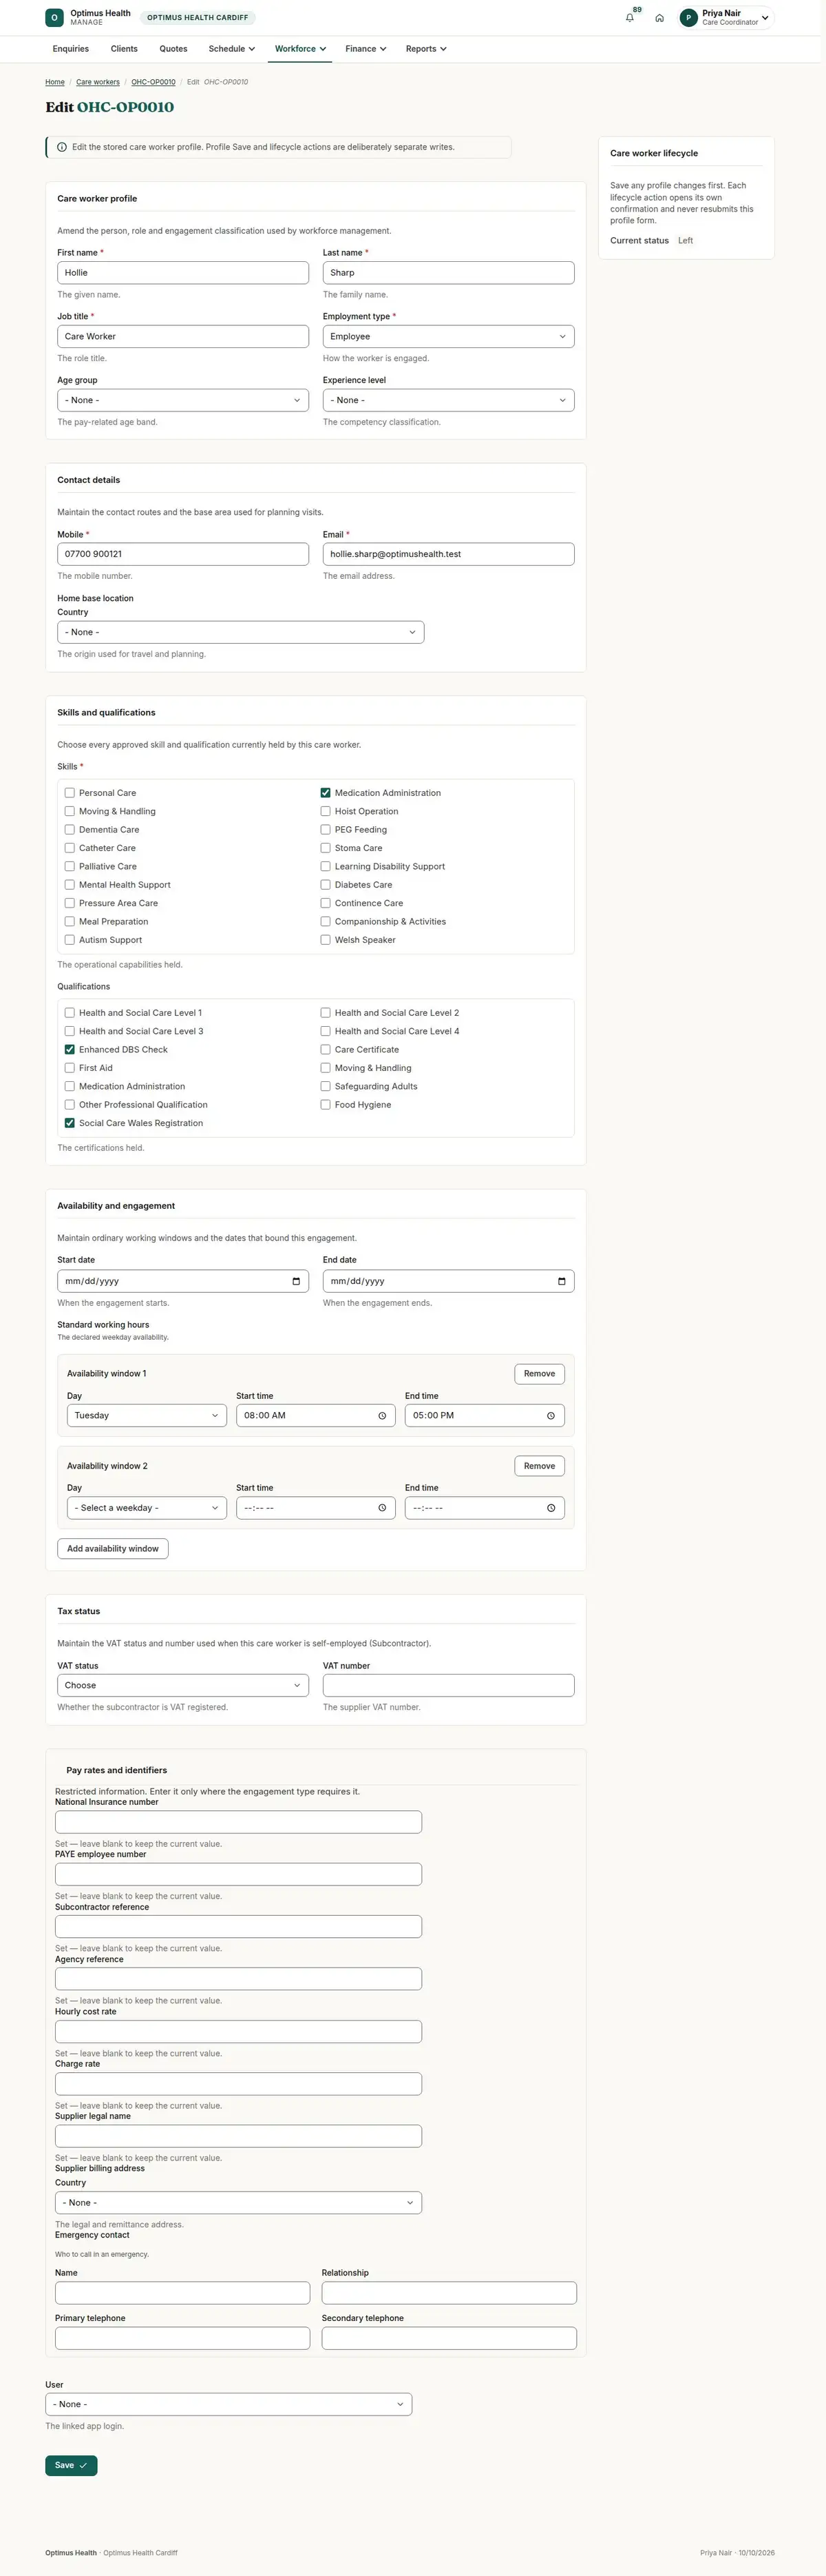Open the Enquiries tab

point(71,49)
